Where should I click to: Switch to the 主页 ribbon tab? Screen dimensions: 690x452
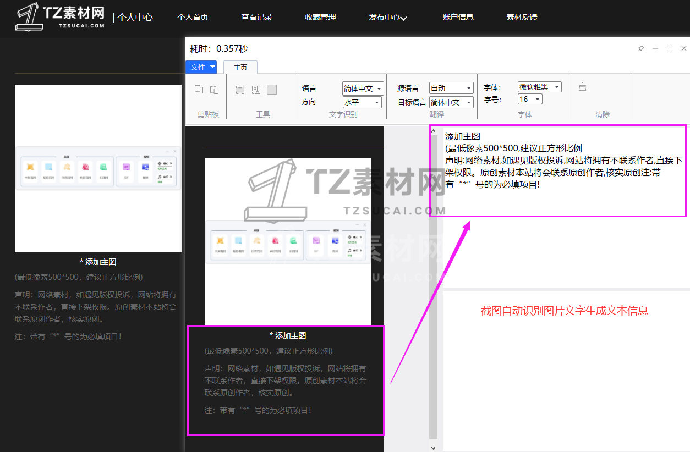(x=240, y=67)
